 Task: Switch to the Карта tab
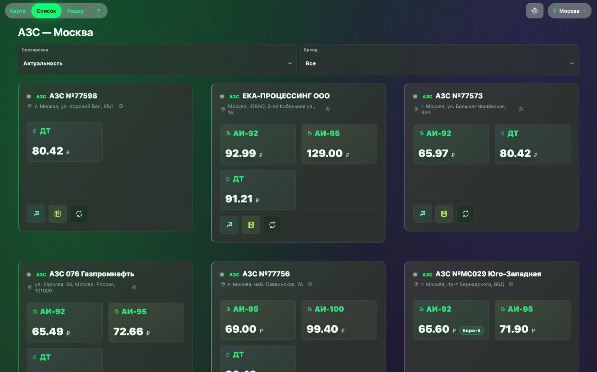pos(18,11)
